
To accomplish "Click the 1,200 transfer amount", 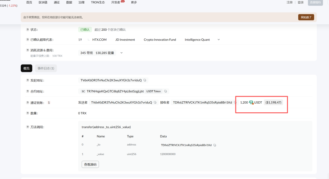I will pyautogui.click(x=244, y=103).
